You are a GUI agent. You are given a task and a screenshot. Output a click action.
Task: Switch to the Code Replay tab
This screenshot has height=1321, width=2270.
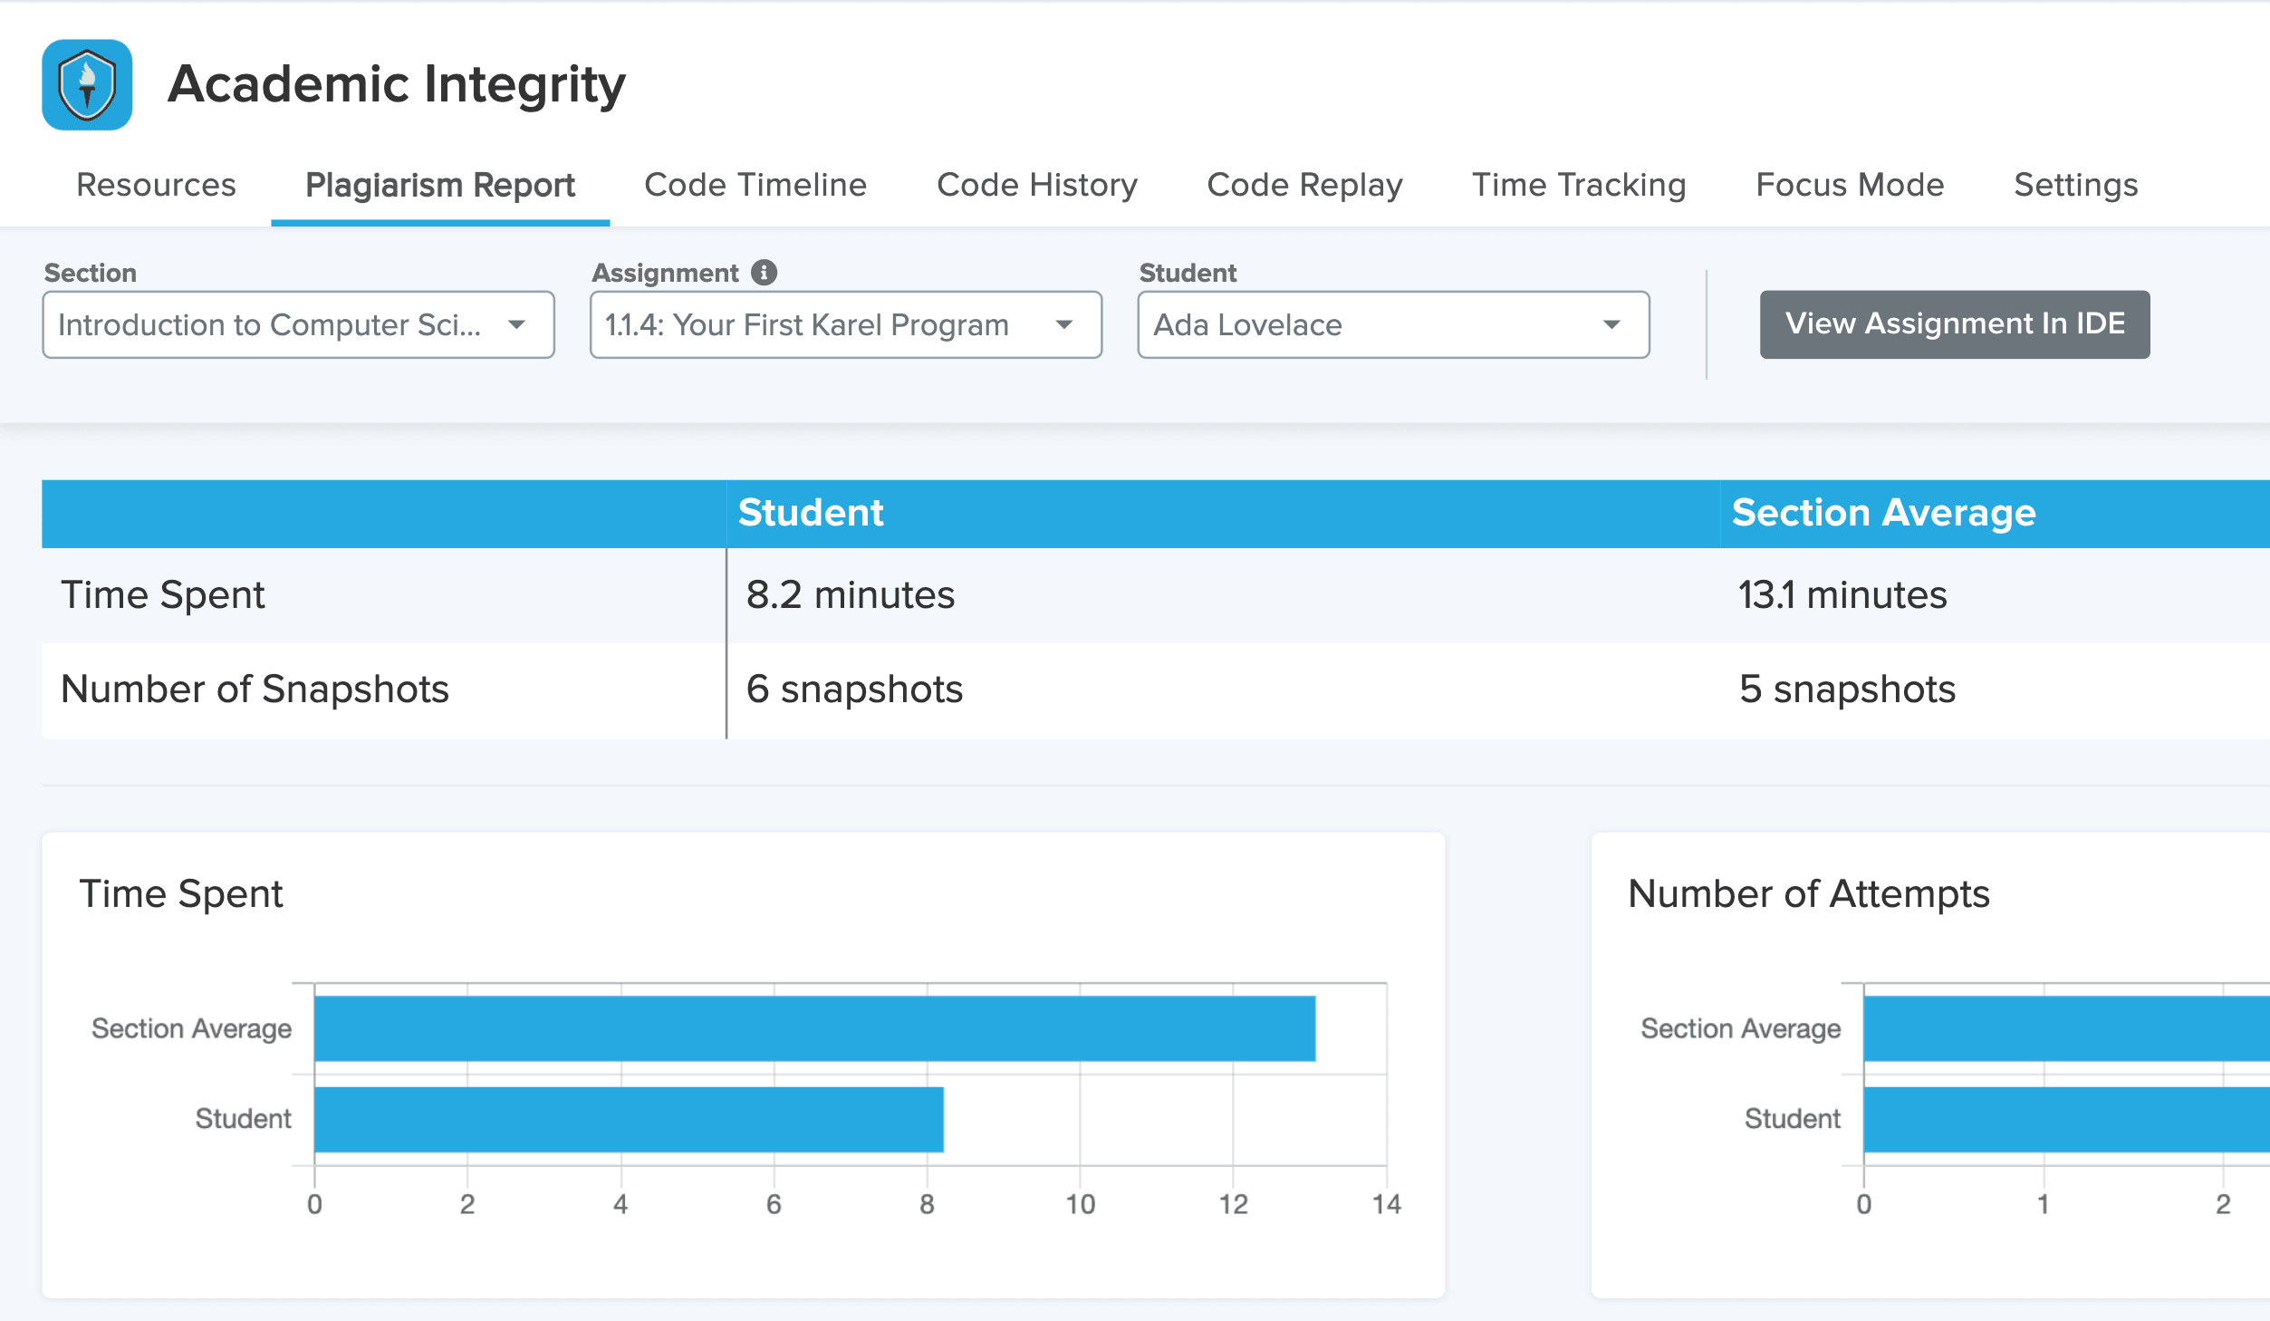(1304, 185)
